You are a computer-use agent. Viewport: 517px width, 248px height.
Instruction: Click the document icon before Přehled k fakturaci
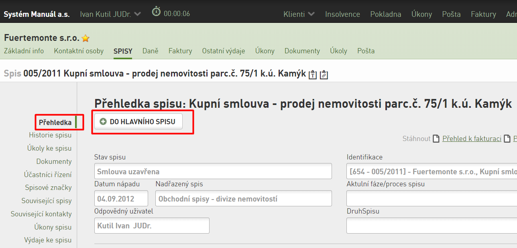point(437,139)
